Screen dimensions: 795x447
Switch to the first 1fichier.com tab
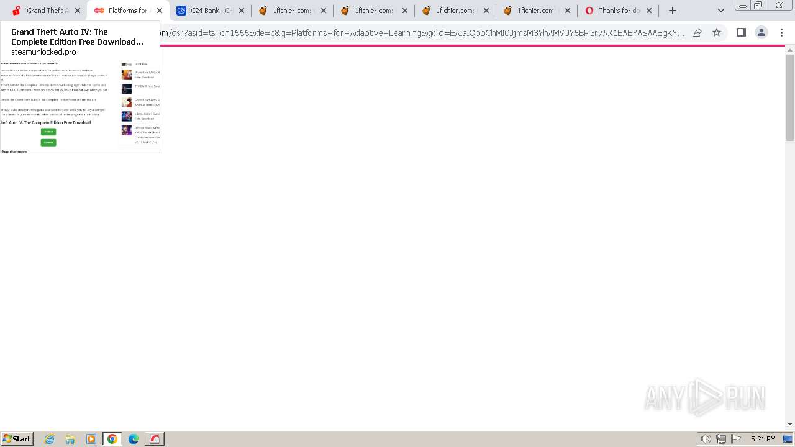(x=292, y=11)
